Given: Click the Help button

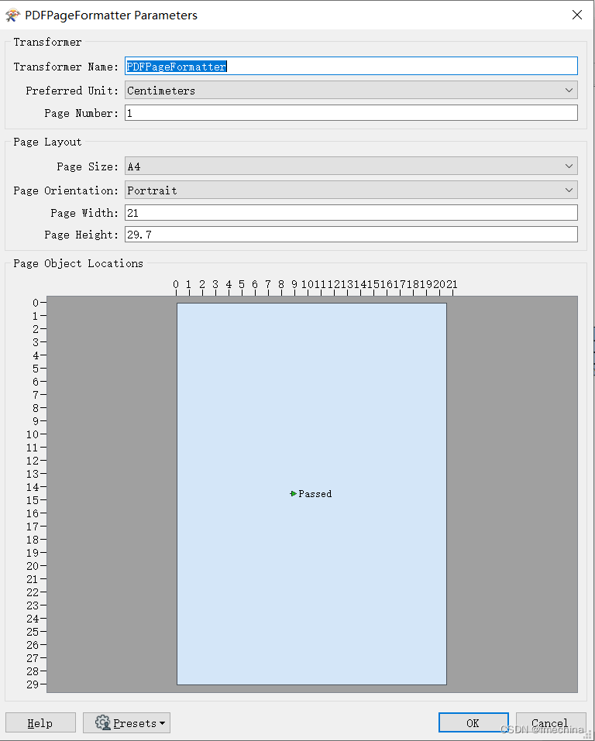Looking at the screenshot, I should (x=40, y=722).
